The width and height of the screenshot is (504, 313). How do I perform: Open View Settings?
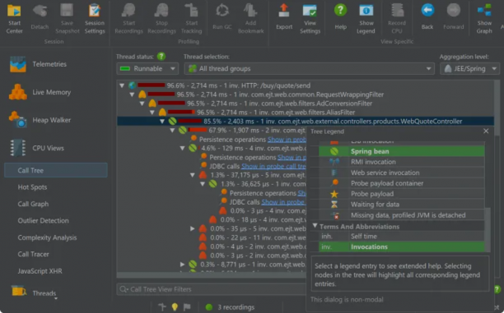point(310,19)
